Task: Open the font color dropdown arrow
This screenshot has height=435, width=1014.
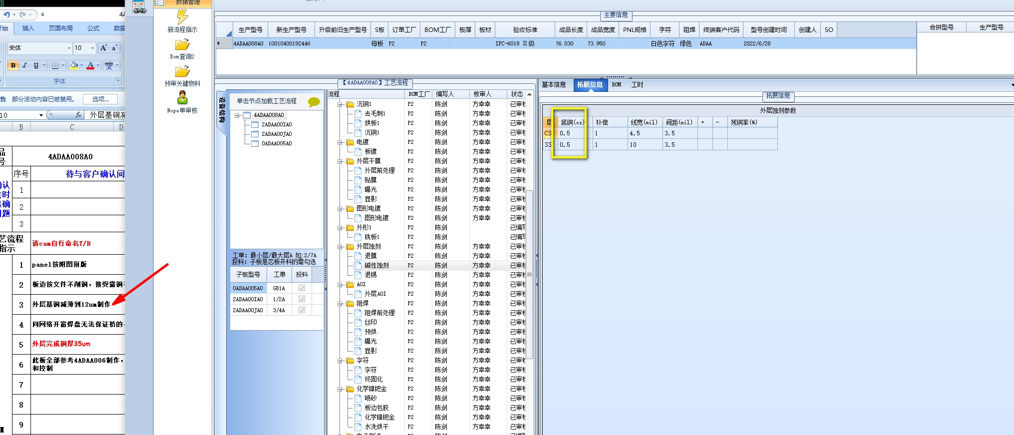Action: click(x=98, y=65)
